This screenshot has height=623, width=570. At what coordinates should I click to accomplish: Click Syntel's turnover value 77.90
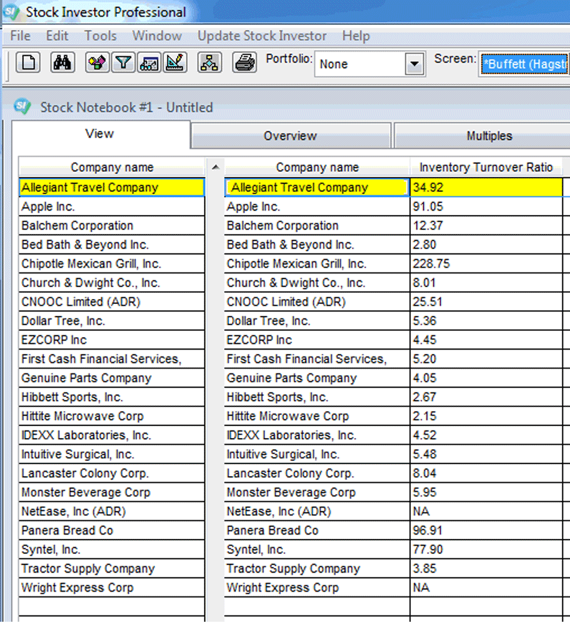click(486, 550)
